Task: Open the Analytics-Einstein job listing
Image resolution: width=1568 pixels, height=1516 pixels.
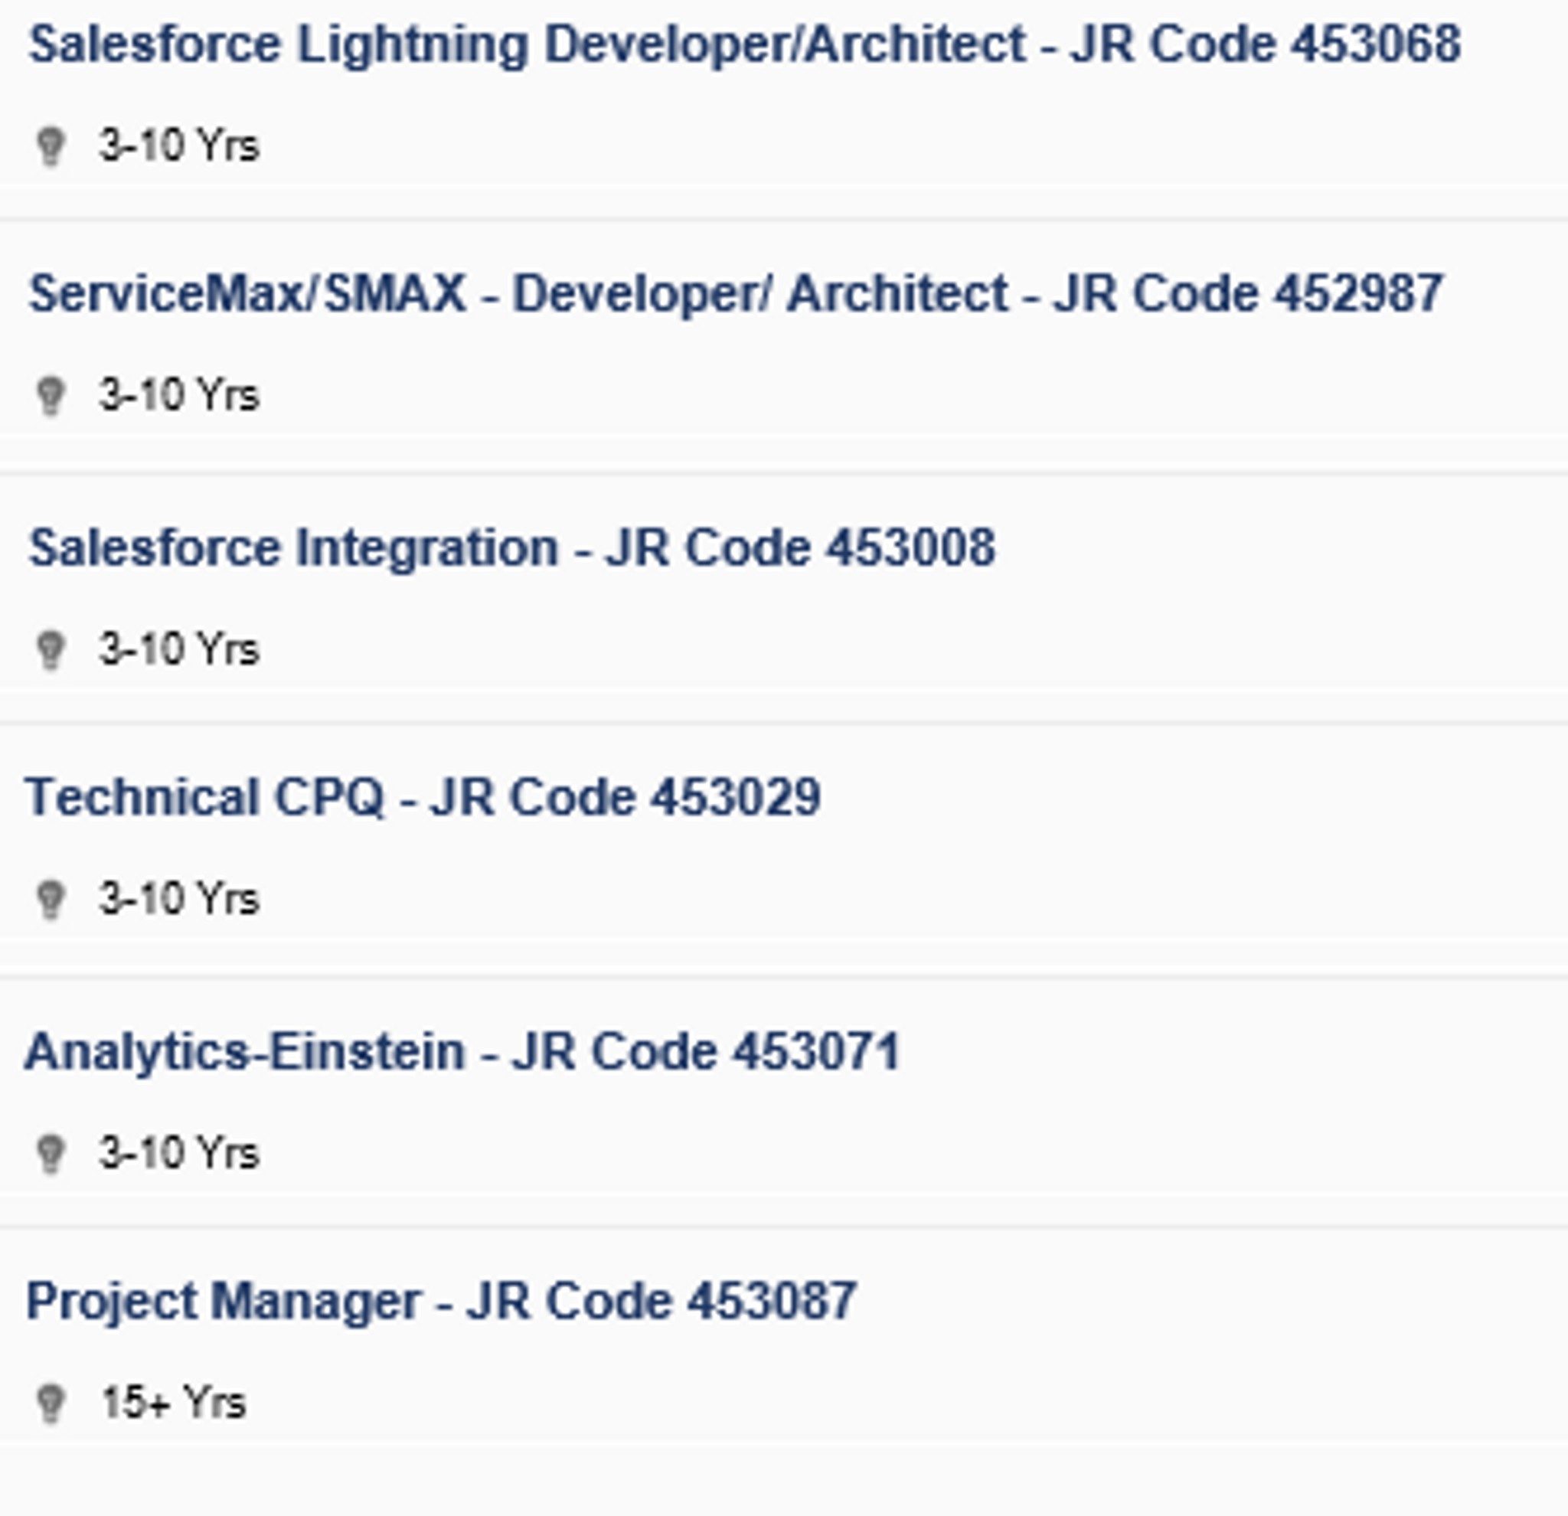Action: 463,1051
